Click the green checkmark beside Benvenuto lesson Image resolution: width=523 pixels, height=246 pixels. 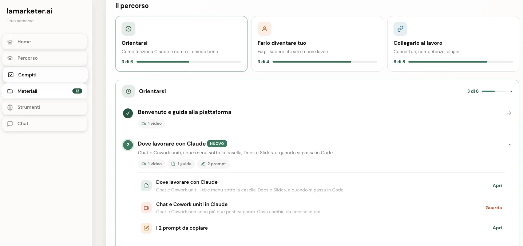128,114
